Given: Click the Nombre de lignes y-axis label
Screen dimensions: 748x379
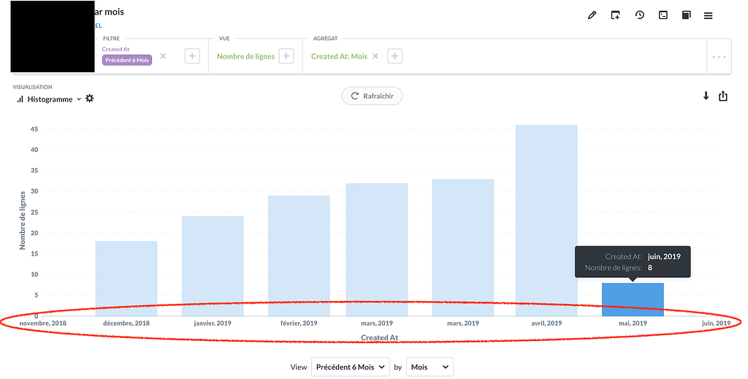Looking at the screenshot, I should coord(23,221).
